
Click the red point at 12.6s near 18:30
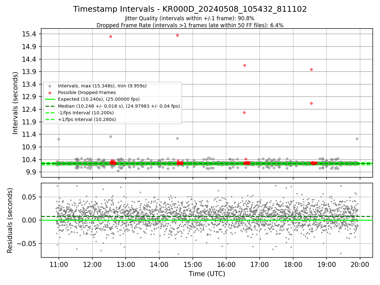[x=311, y=103]
